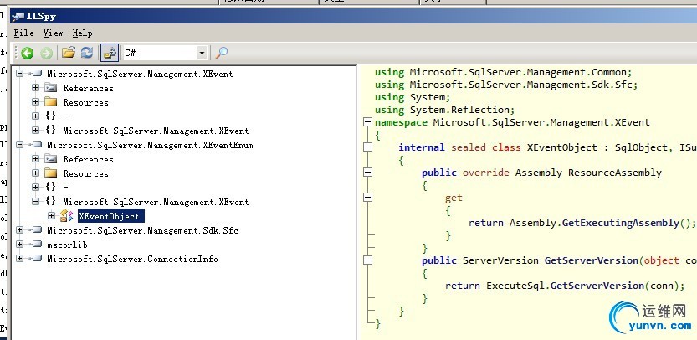
Task: Click braces icon of '-' namespace under XEventEnum
Action: 51,187
